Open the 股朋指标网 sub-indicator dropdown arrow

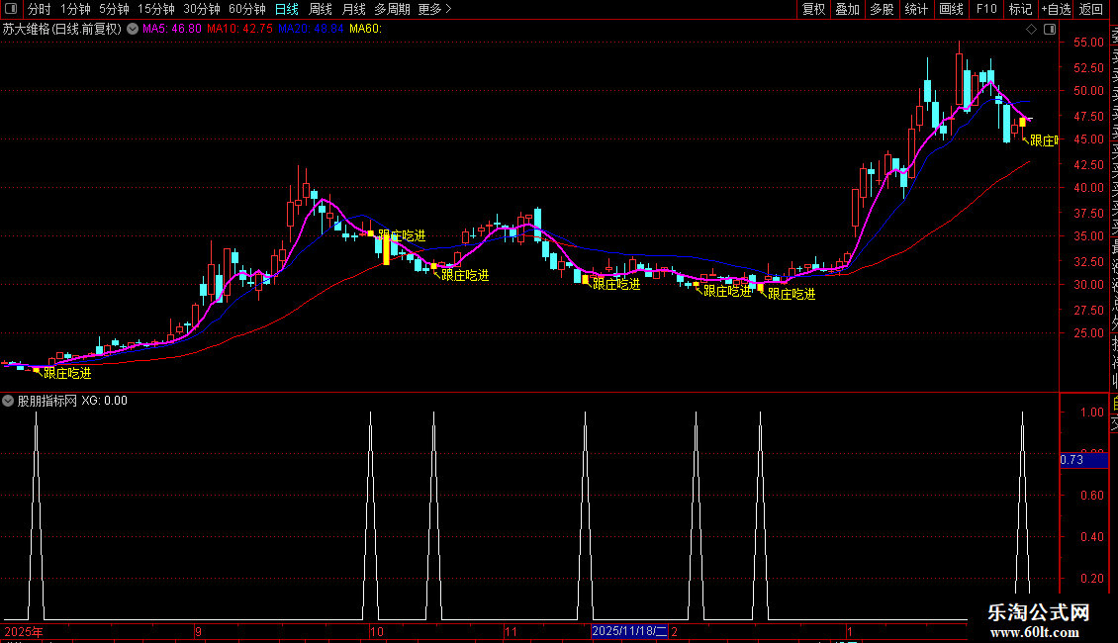coord(8,401)
